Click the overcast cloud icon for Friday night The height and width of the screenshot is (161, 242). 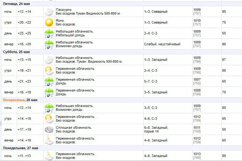(49, 12)
